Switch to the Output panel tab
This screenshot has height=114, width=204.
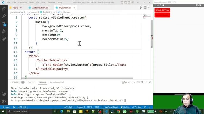(x=31, y=82)
